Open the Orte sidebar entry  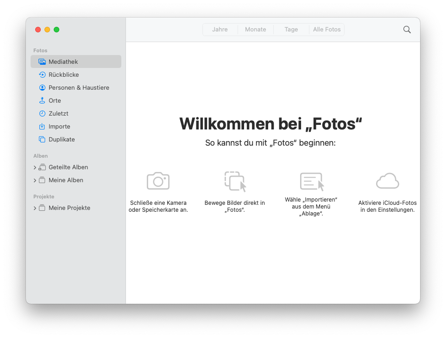(76, 100)
